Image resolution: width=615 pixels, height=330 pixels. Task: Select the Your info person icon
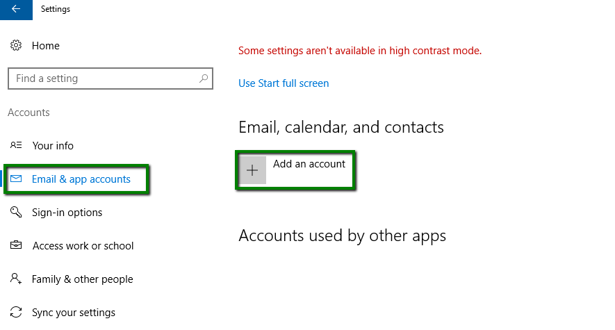(16, 145)
